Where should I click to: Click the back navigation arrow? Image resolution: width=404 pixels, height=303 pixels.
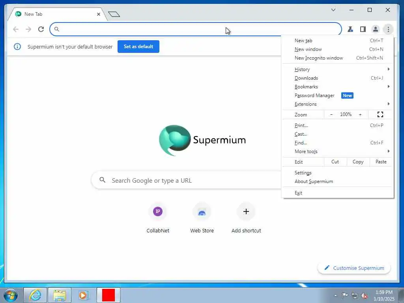pos(16,29)
